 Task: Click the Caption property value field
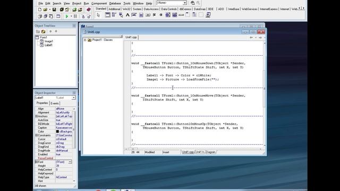(64, 128)
